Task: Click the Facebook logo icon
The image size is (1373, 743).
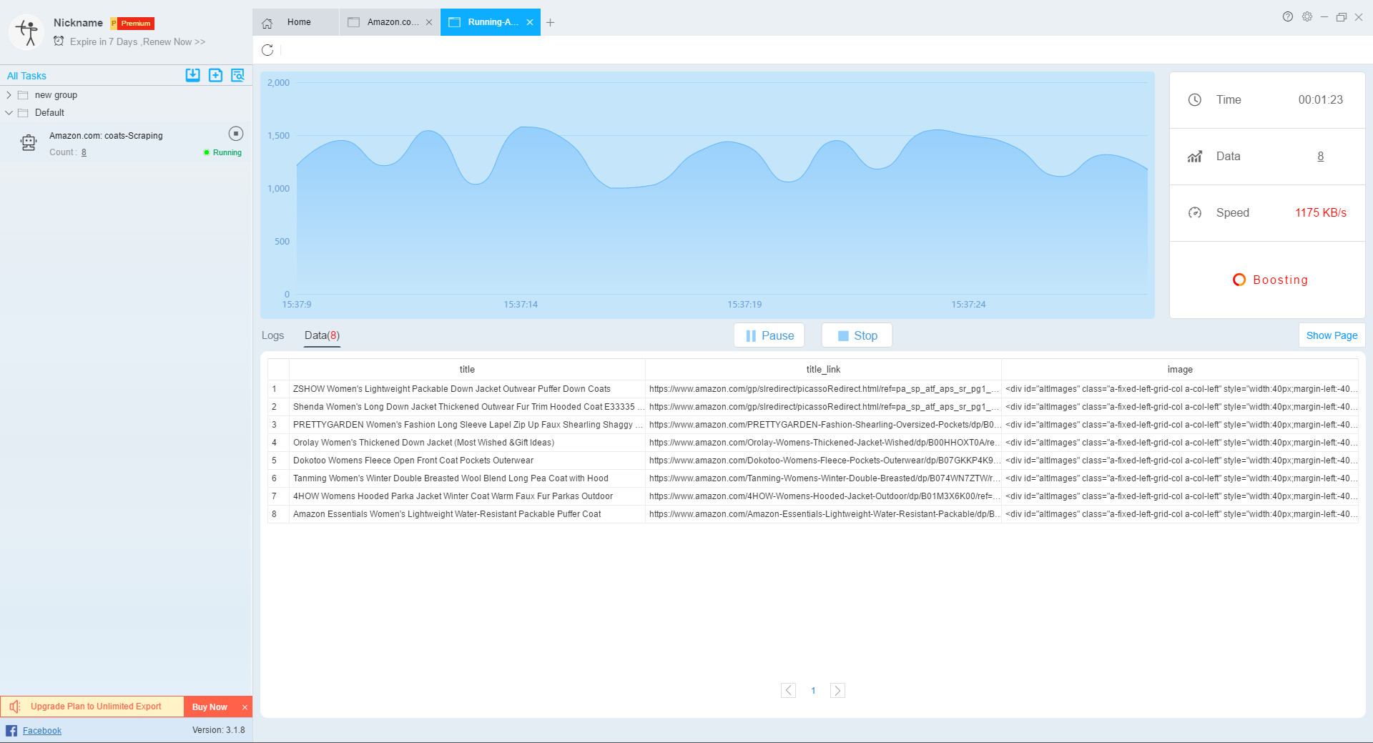Action: click(x=11, y=731)
